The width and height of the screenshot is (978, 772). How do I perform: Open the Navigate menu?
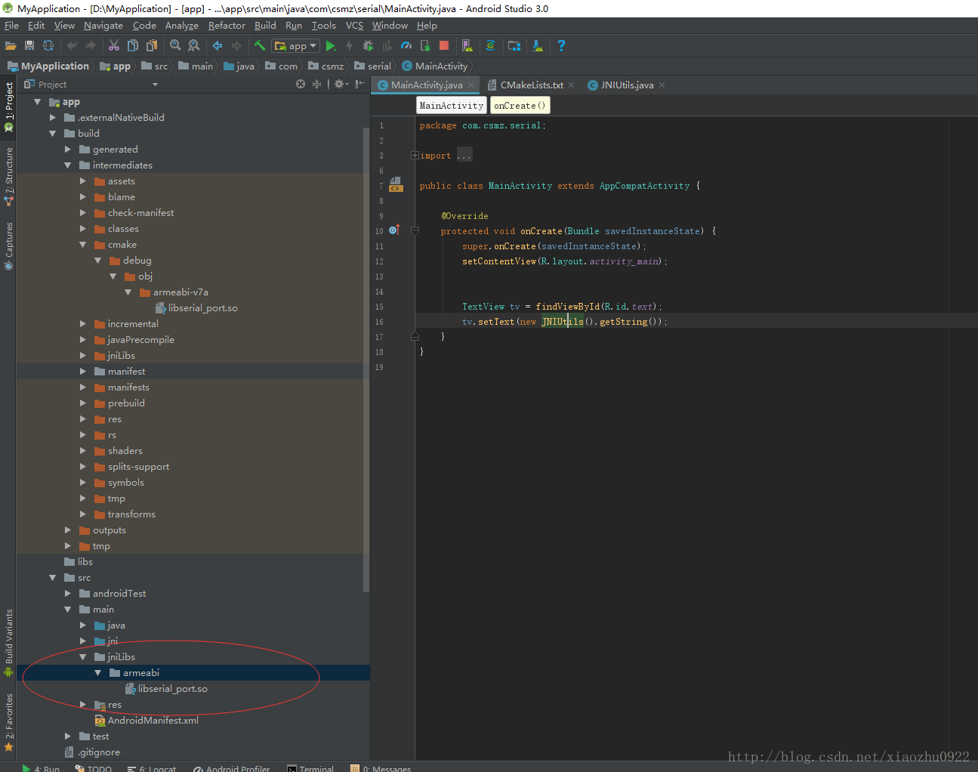103,26
